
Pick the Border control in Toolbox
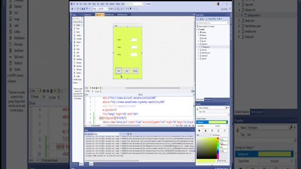78,29
